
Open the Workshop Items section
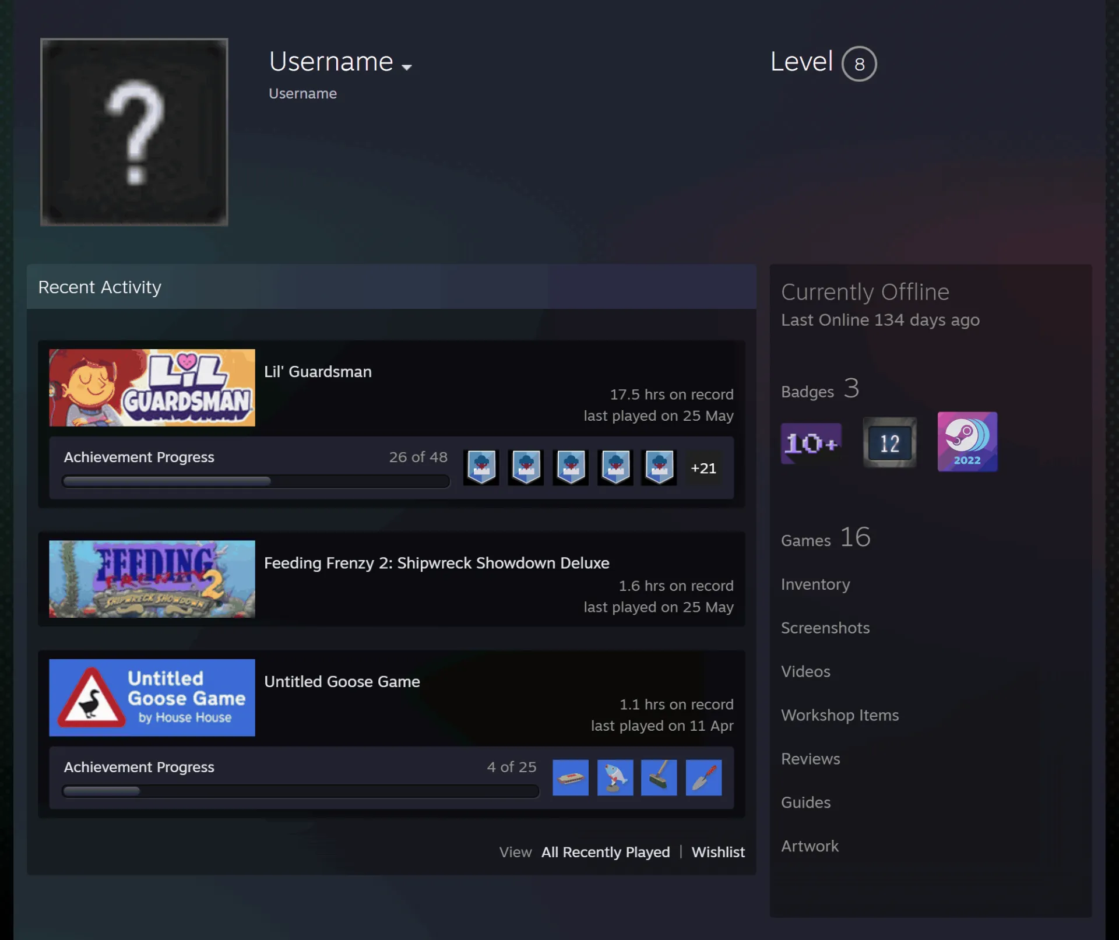tap(840, 715)
